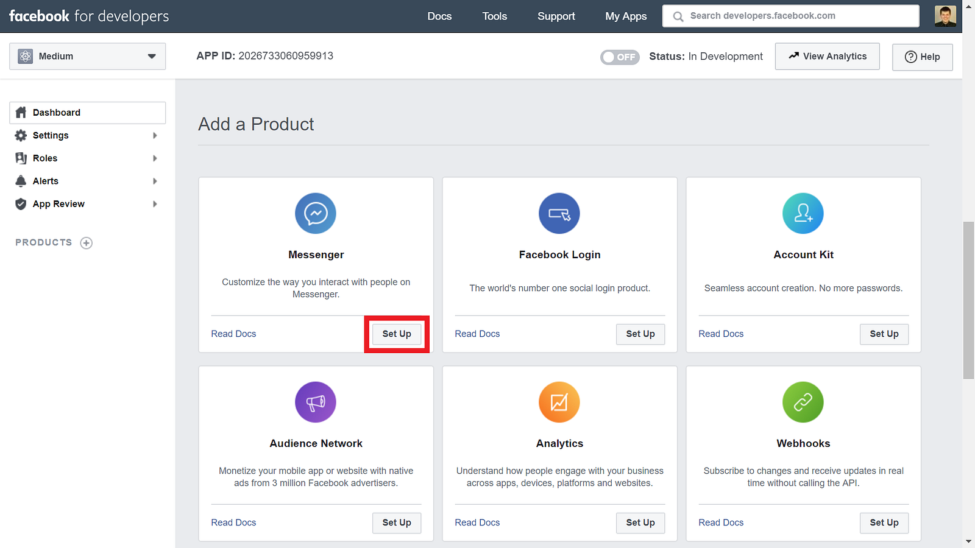
Task: Read Docs for Webhooks
Action: (721, 522)
